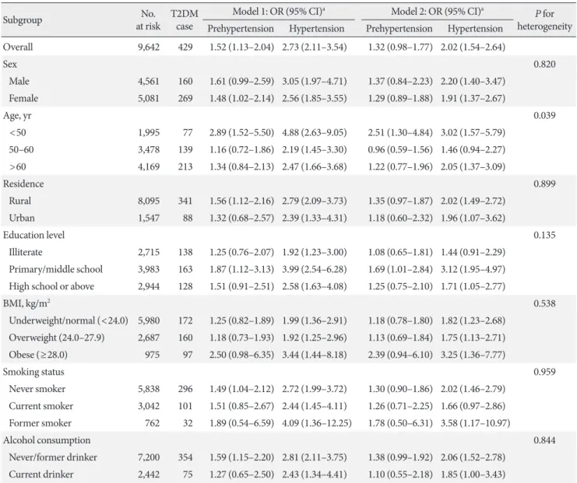Screen dimensions: 577x483
Task: Select the '50–60' age row label
Action: click(x=21, y=149)
